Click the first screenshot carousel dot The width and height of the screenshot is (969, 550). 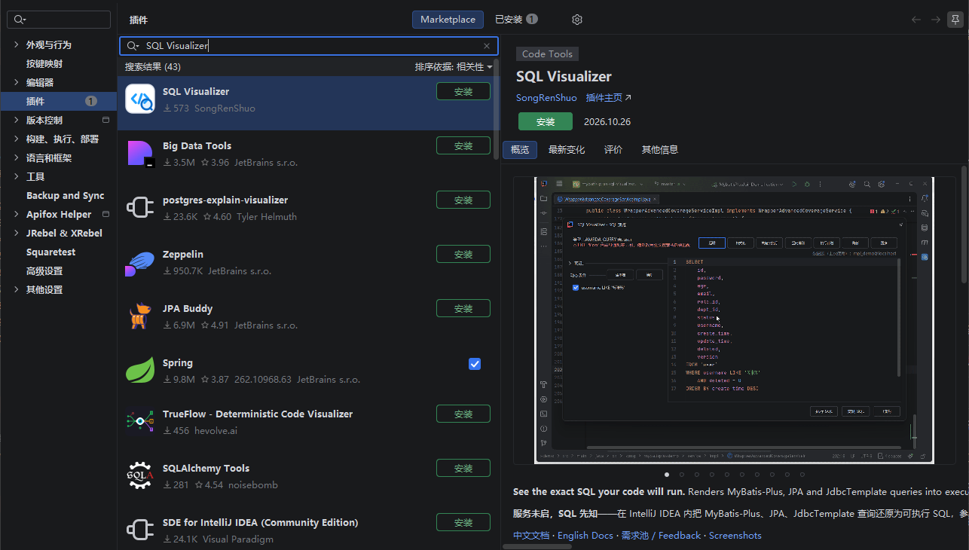coord(667,475)
